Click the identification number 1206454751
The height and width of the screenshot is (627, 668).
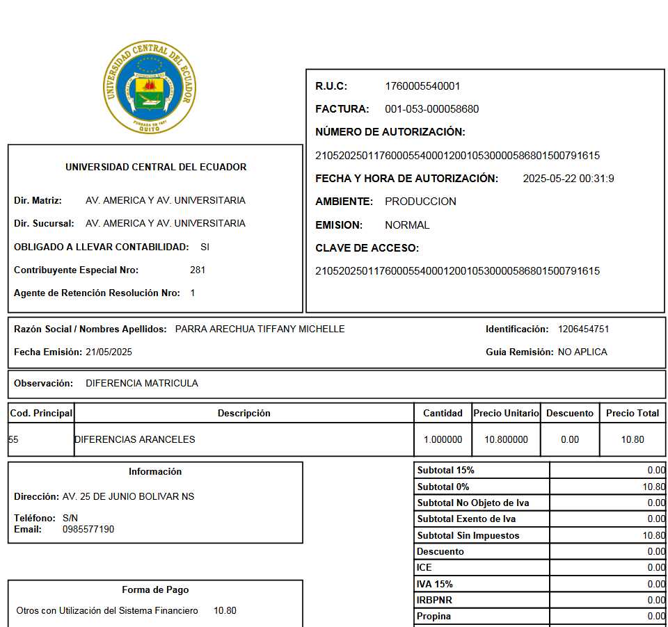584,329
